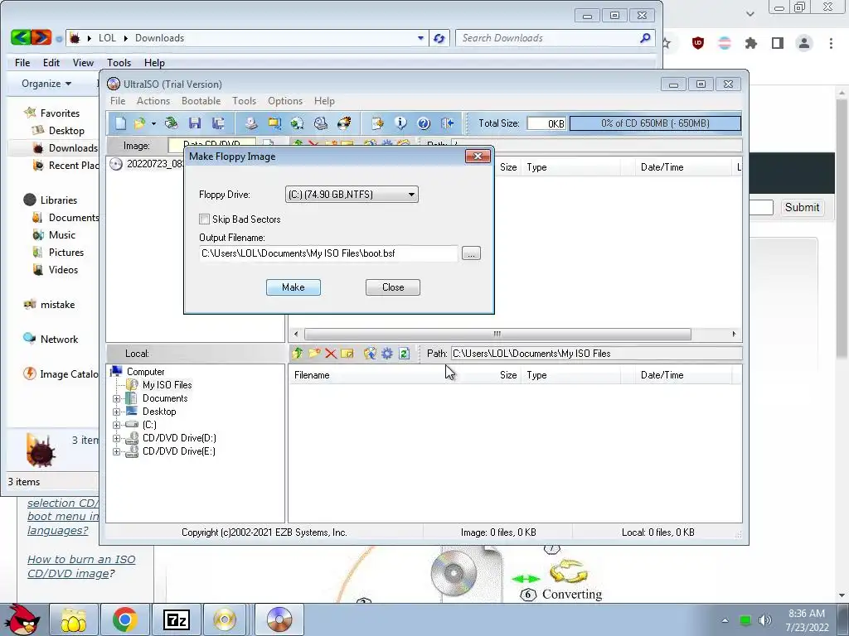Viewport: 849px width, 636px height.
Task: Click the local pane New Folder icon
Action: pos(314,354)
